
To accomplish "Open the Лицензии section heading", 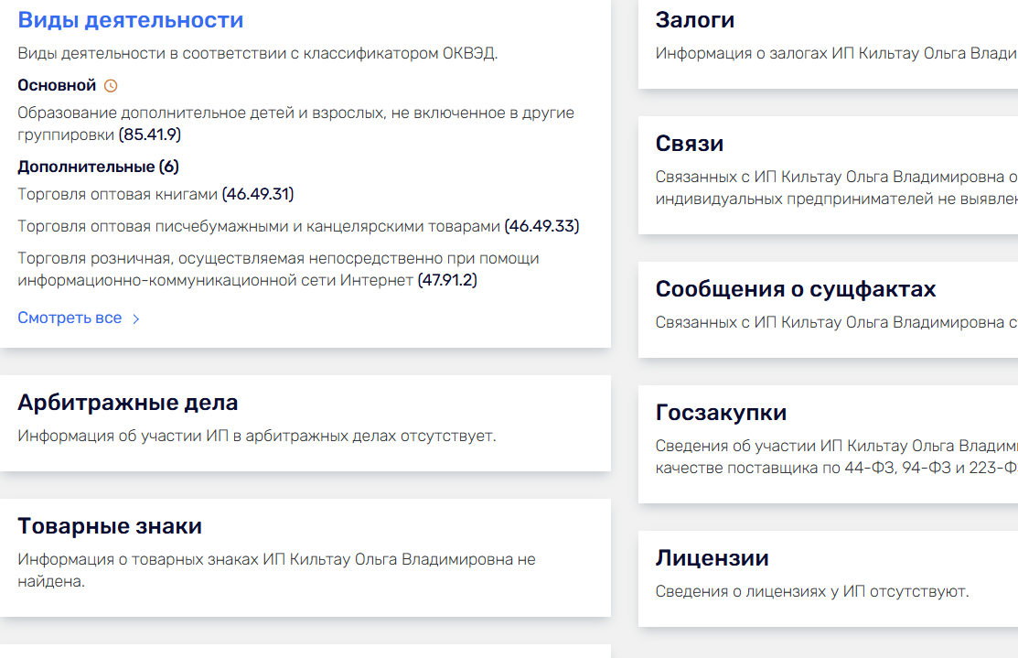I will point(711,557).
